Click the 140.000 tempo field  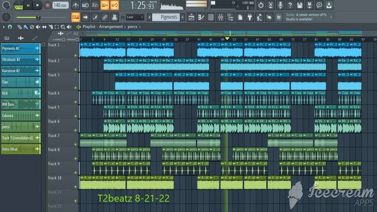60,5
